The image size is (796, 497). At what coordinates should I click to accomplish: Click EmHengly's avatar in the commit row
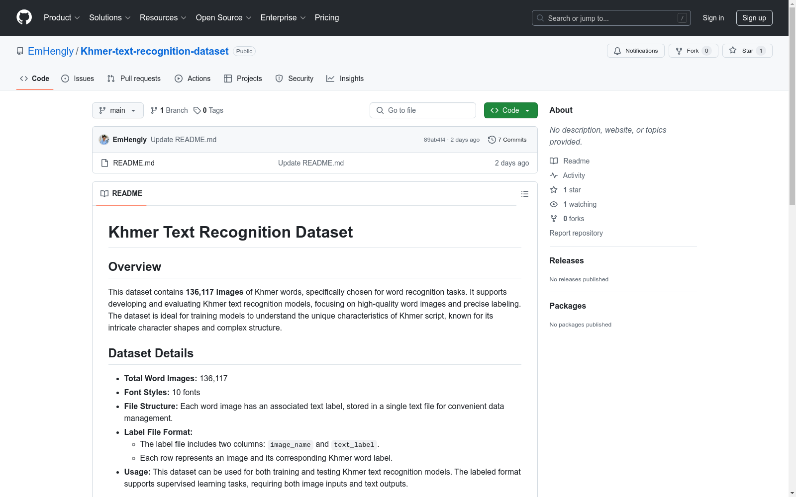[104, 140]
